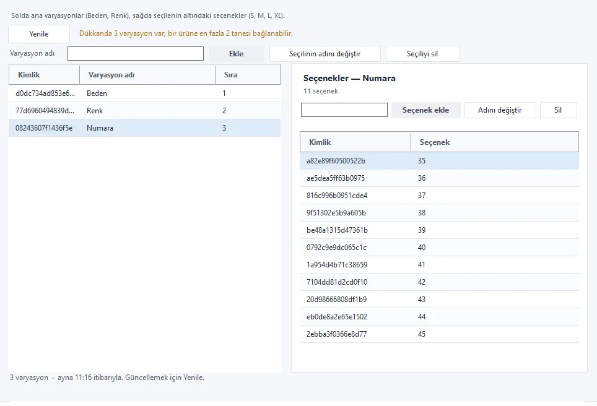Click the ID 77d6960494839d... cell

pos(45,111)
